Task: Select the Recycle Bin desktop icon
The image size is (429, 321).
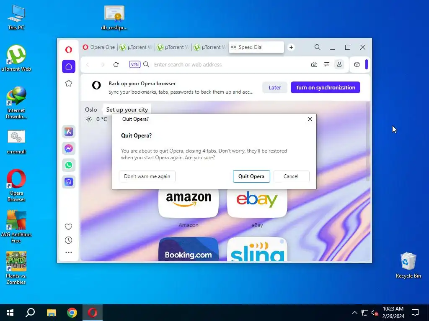Action: (408, 265)
